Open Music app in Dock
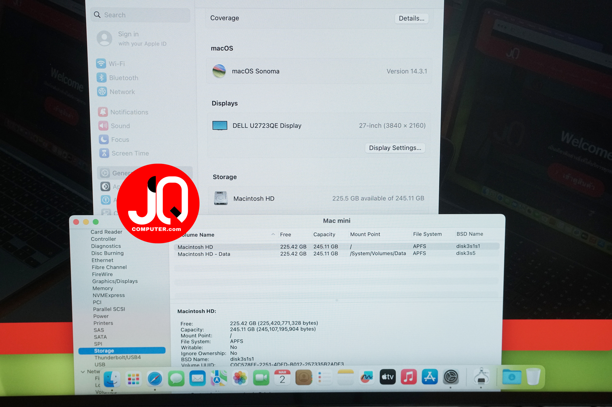Image resolution: width=612 pixels, height=407 pixels. (x=409, y=377)
